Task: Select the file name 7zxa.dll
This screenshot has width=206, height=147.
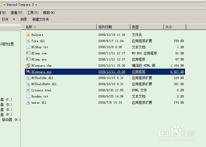Action: click(38, 41)
